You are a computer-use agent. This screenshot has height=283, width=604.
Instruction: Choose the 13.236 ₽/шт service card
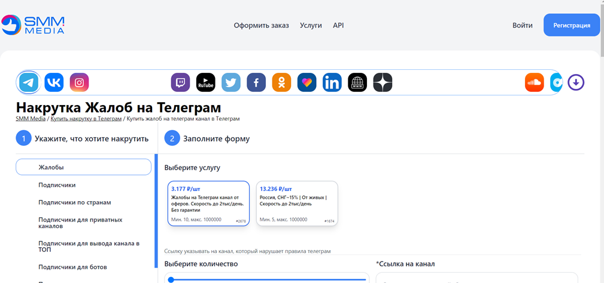297,203
